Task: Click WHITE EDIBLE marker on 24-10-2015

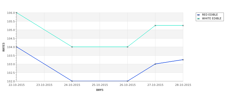Action: [x=72, y=47]
